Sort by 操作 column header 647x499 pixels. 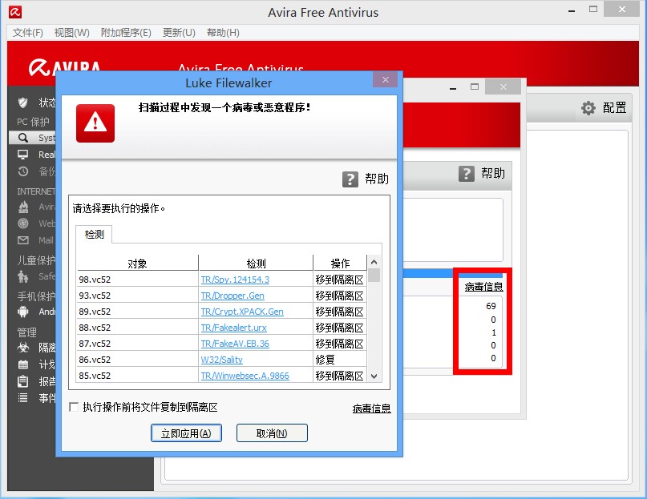(x=341, y=263)
